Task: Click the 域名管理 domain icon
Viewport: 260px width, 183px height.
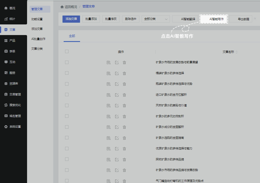Action: 6,116
